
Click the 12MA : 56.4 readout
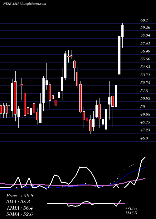(19, 208)
